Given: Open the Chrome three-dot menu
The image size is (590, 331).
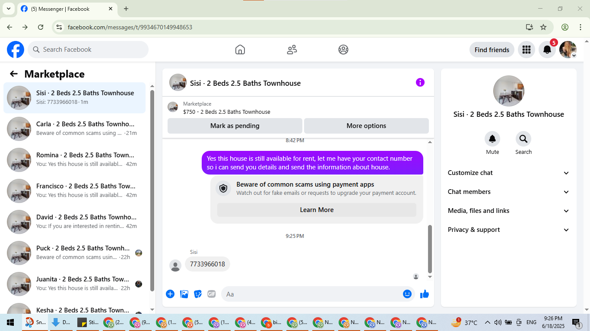Looking at the screenshot, I should click(x=580, y=27).
